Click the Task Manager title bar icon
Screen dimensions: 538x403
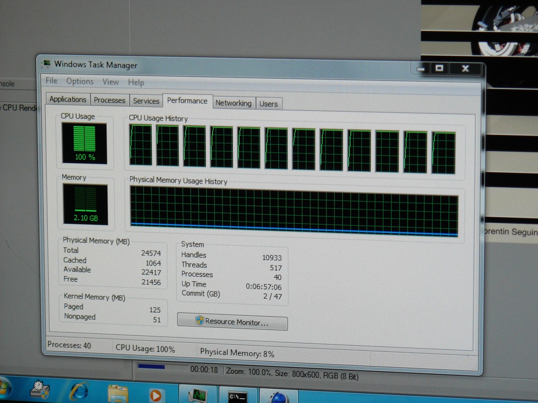point(46,64)
